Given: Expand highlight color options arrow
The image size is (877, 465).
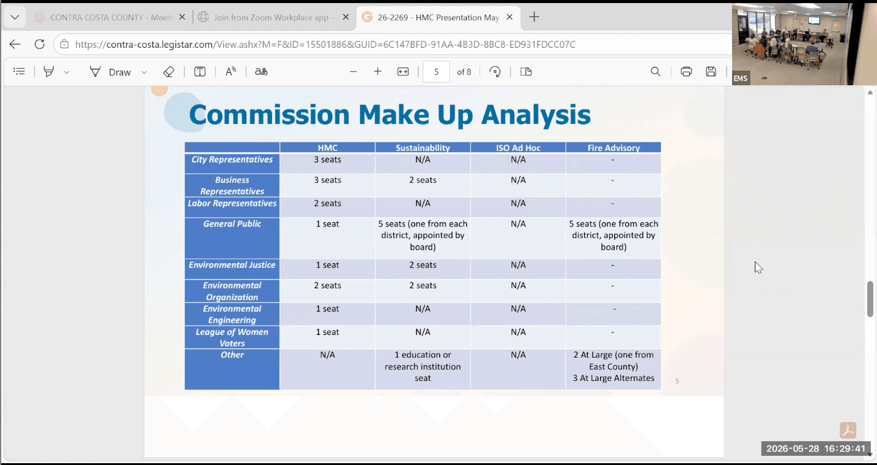Looking at the screenshot, I should coord(66,72).
